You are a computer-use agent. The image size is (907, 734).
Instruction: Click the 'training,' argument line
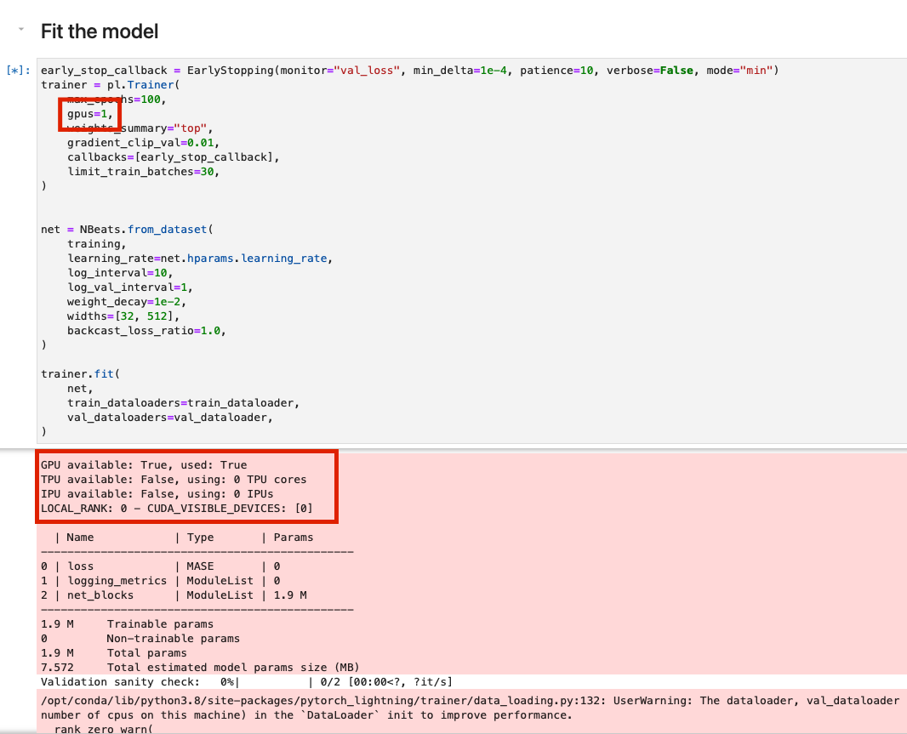97,244
